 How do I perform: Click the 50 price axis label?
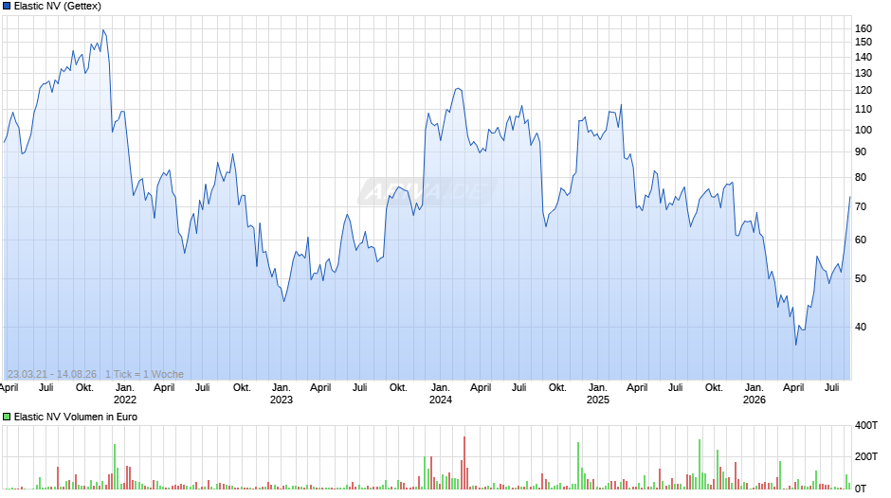861,278
